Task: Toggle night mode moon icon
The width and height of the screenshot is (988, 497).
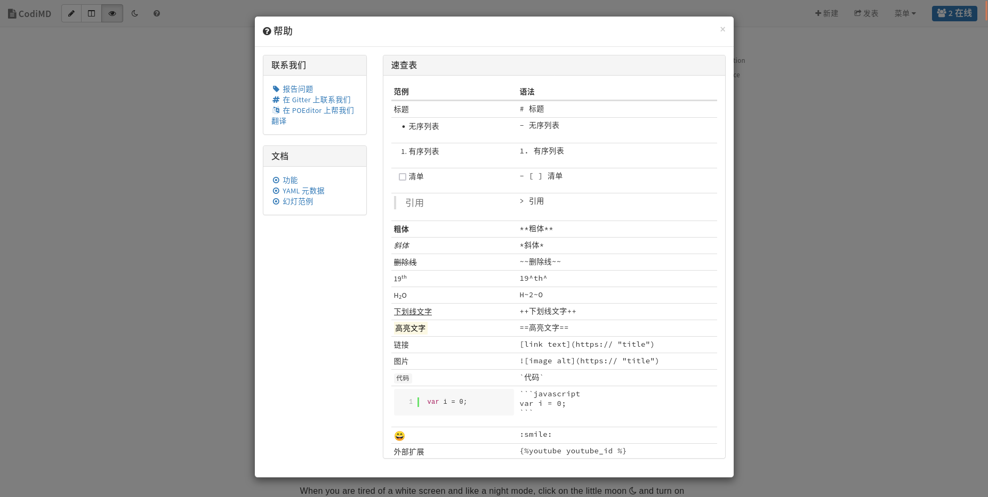Action: click(135, 13)
